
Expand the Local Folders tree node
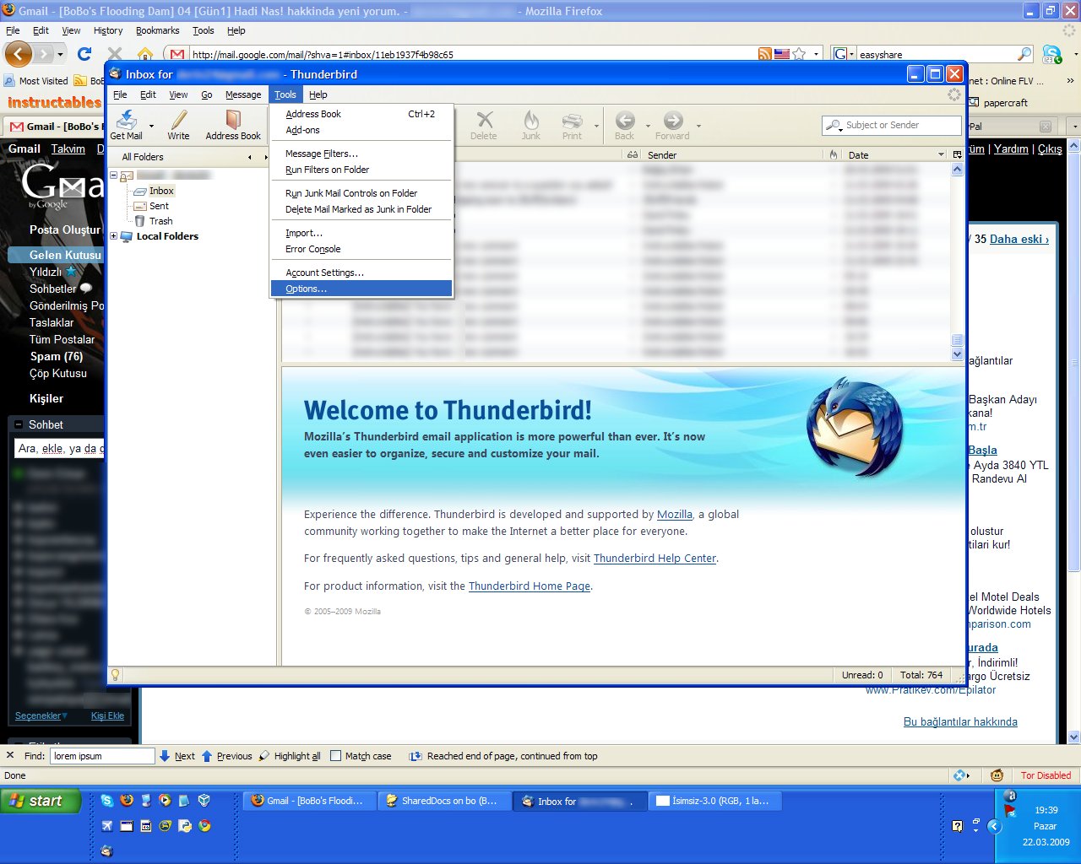(113, 236)
